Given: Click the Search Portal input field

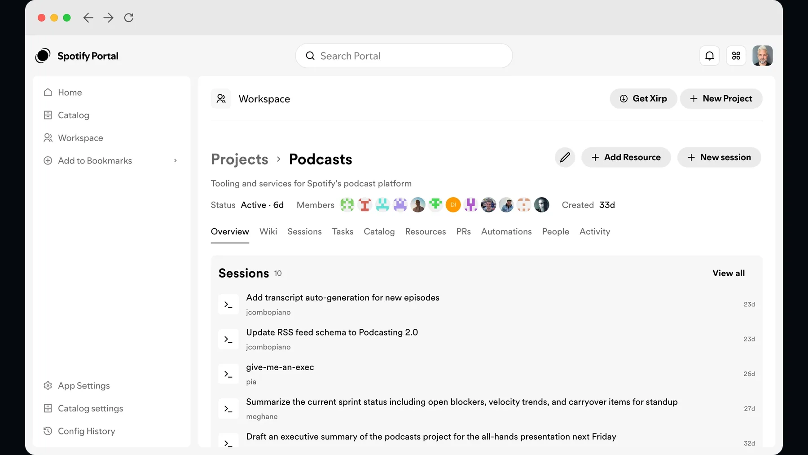Looking at the screenshot, I should tap(404, 56).
